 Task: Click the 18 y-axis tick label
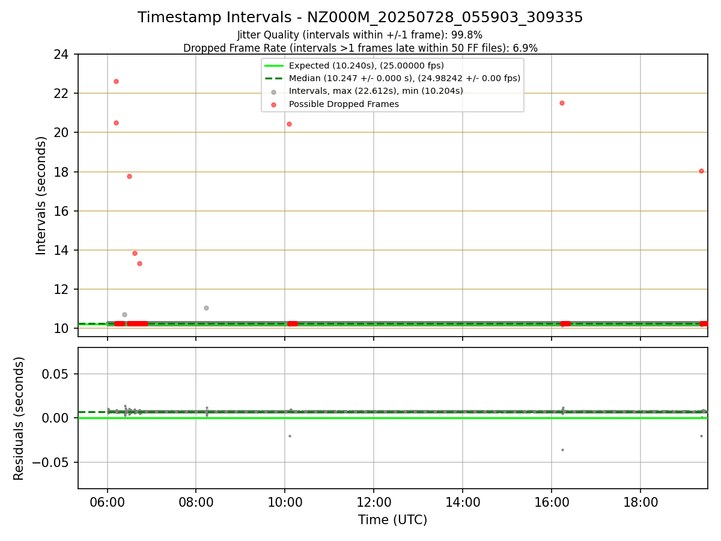[x=61, y=172]
